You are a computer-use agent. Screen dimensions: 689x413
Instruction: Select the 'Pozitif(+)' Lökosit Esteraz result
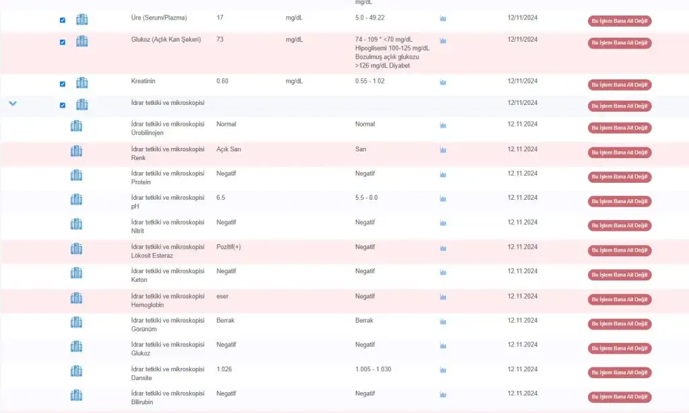click(x=229, y=247)
